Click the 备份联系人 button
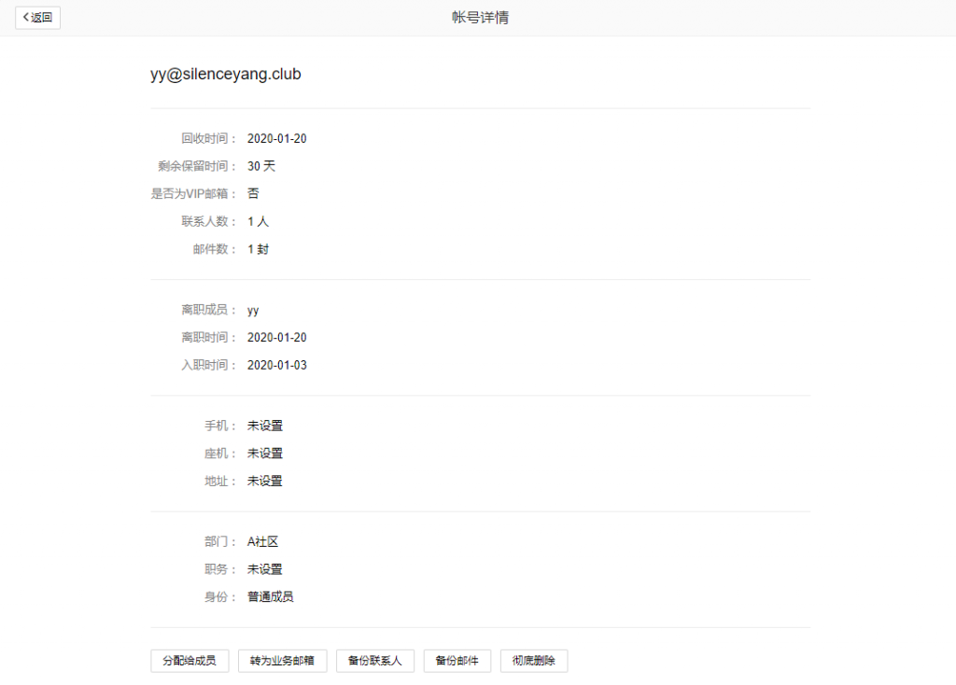 (x=374, y=661)
